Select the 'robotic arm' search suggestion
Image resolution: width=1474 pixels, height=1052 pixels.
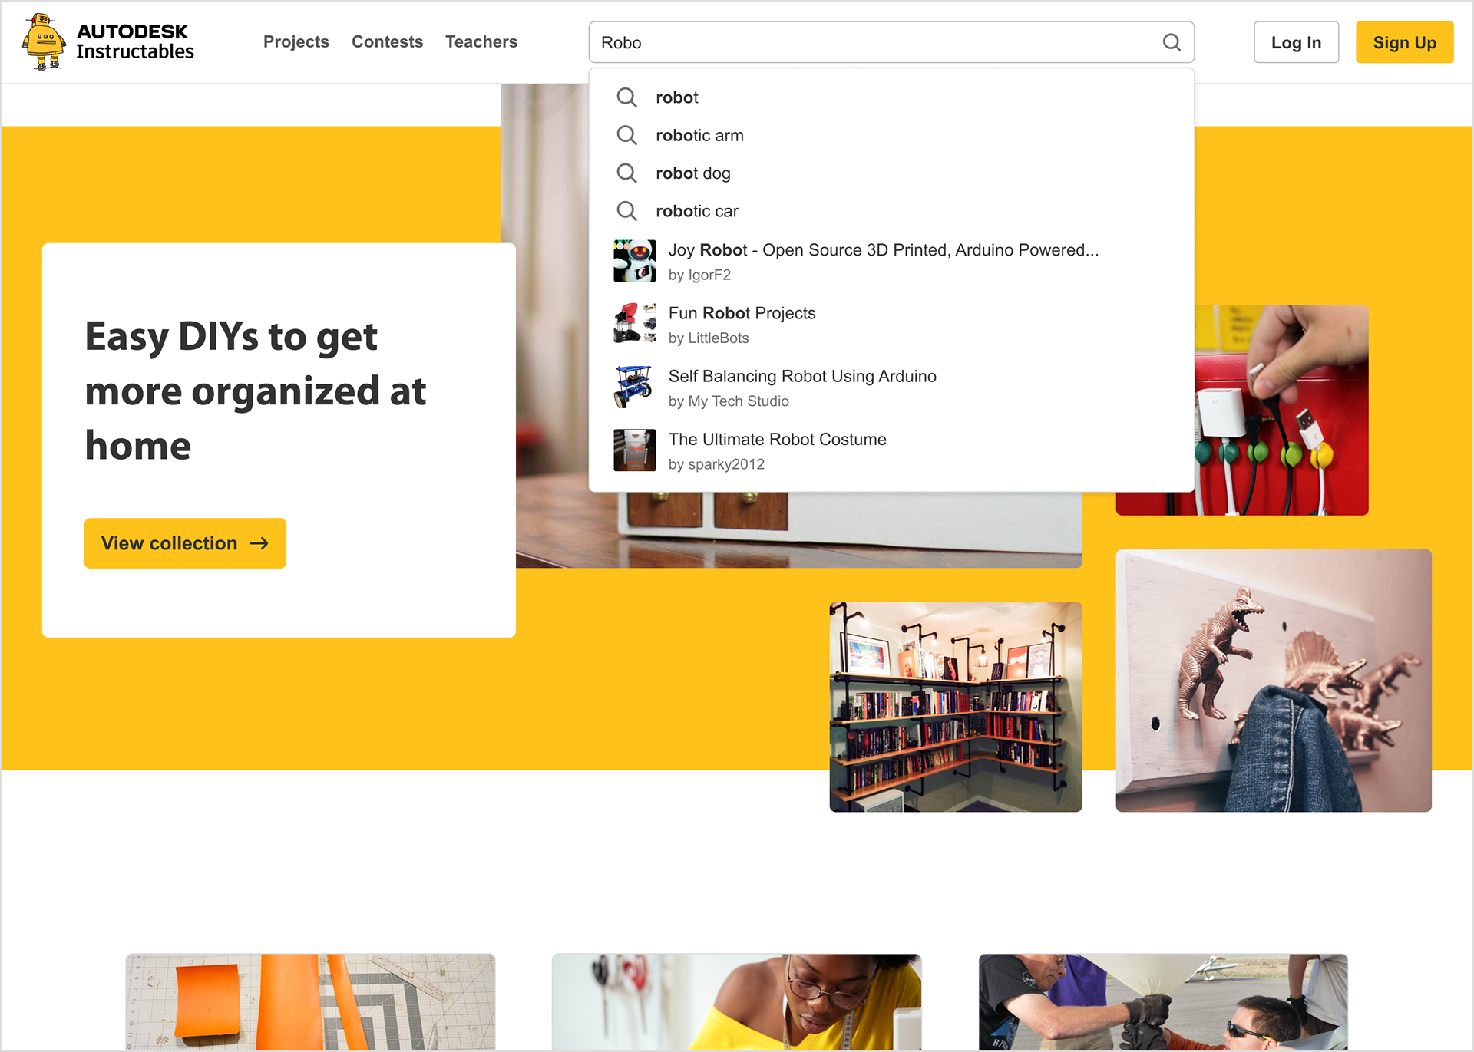[891, 135]
